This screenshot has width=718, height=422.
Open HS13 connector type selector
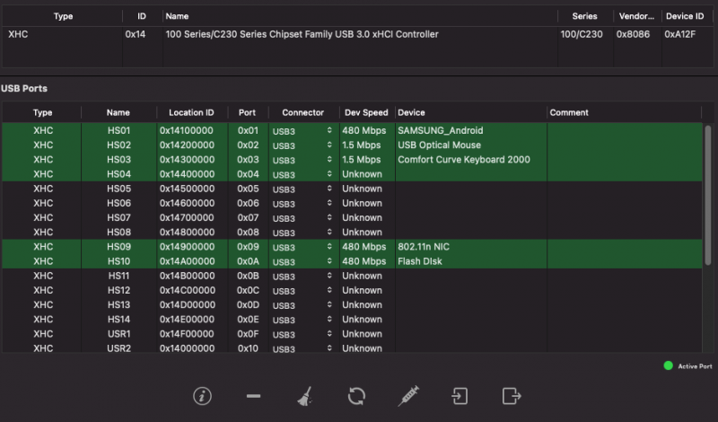[x=302, y=305]
